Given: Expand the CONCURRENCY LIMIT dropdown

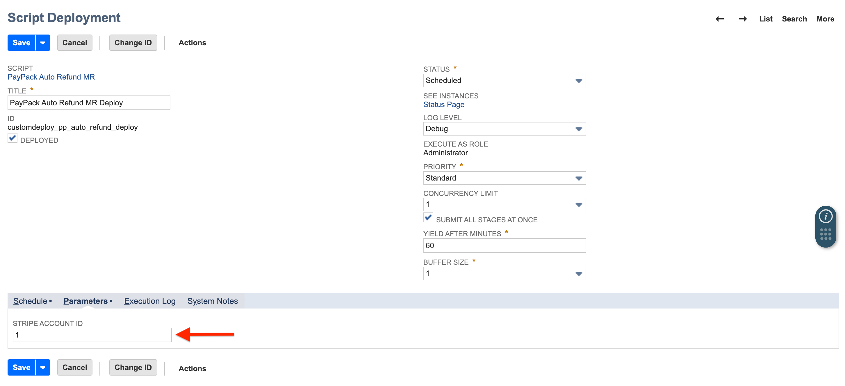Looking at the screenshot, I should click(578, 204).
